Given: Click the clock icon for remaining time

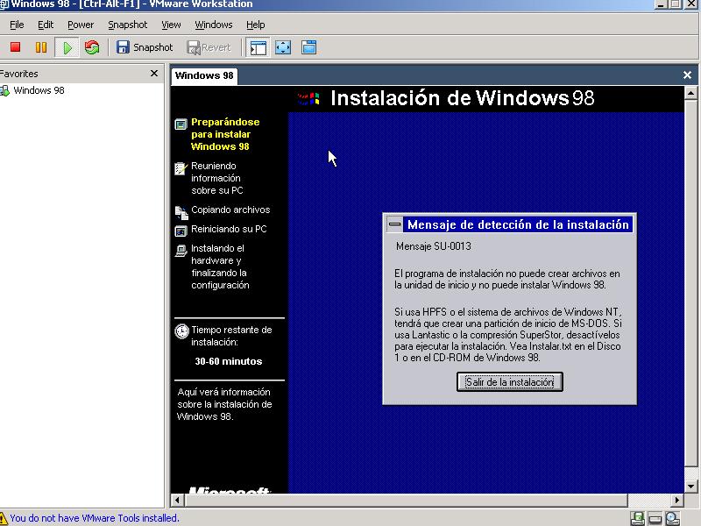Looking at the screenshot, I should 181,331.
